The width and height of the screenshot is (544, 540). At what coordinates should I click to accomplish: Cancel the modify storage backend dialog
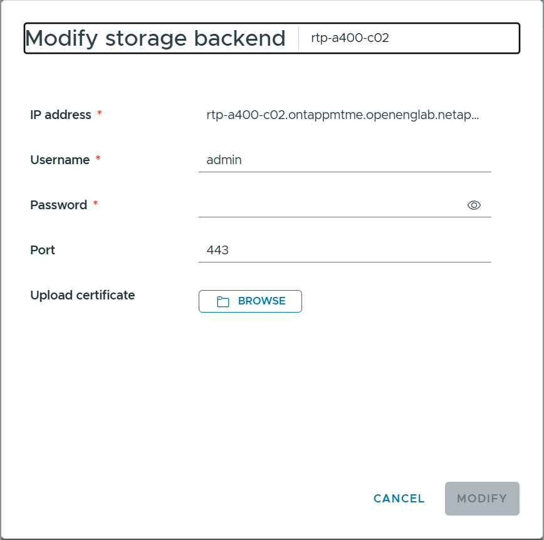399,499
